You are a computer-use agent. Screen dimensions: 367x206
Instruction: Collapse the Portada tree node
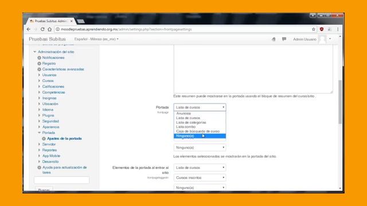click(x=39, y=133)
